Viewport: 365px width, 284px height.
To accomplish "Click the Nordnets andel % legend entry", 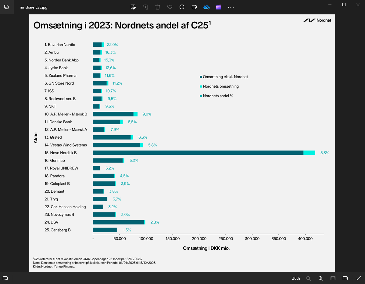I will click(216, 96).
